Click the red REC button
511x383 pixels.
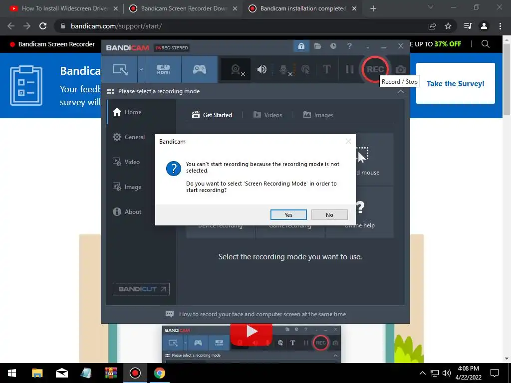(x=375, y=69)
